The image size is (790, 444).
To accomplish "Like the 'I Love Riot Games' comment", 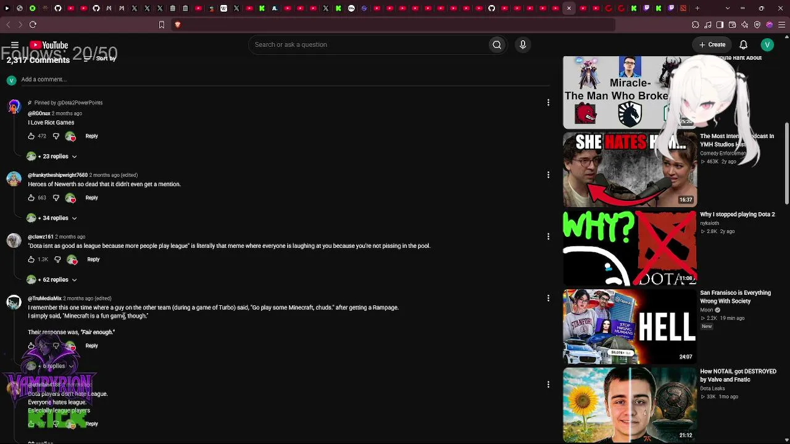I will click(x=31, y=136).
